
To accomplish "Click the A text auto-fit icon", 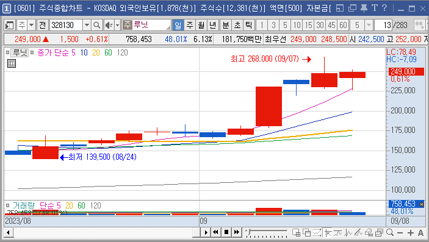I will [421, 233].
